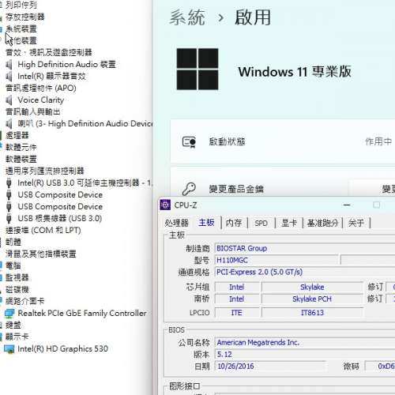Click the BIOS version 5.12 field
Image resolution: width=395 pixels, height=395 pixels.
pos(305,354)
